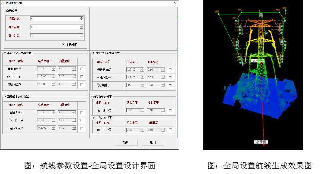Adjust first-row first value spinner in upper-right table
This screenshot has width=336, height=174.
(x=143, y=70)
